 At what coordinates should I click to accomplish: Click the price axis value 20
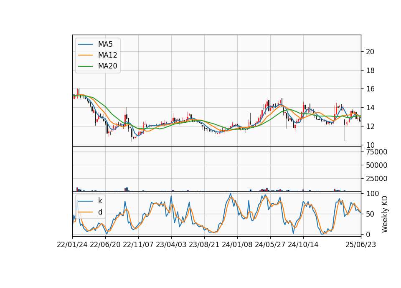[370, 52]
